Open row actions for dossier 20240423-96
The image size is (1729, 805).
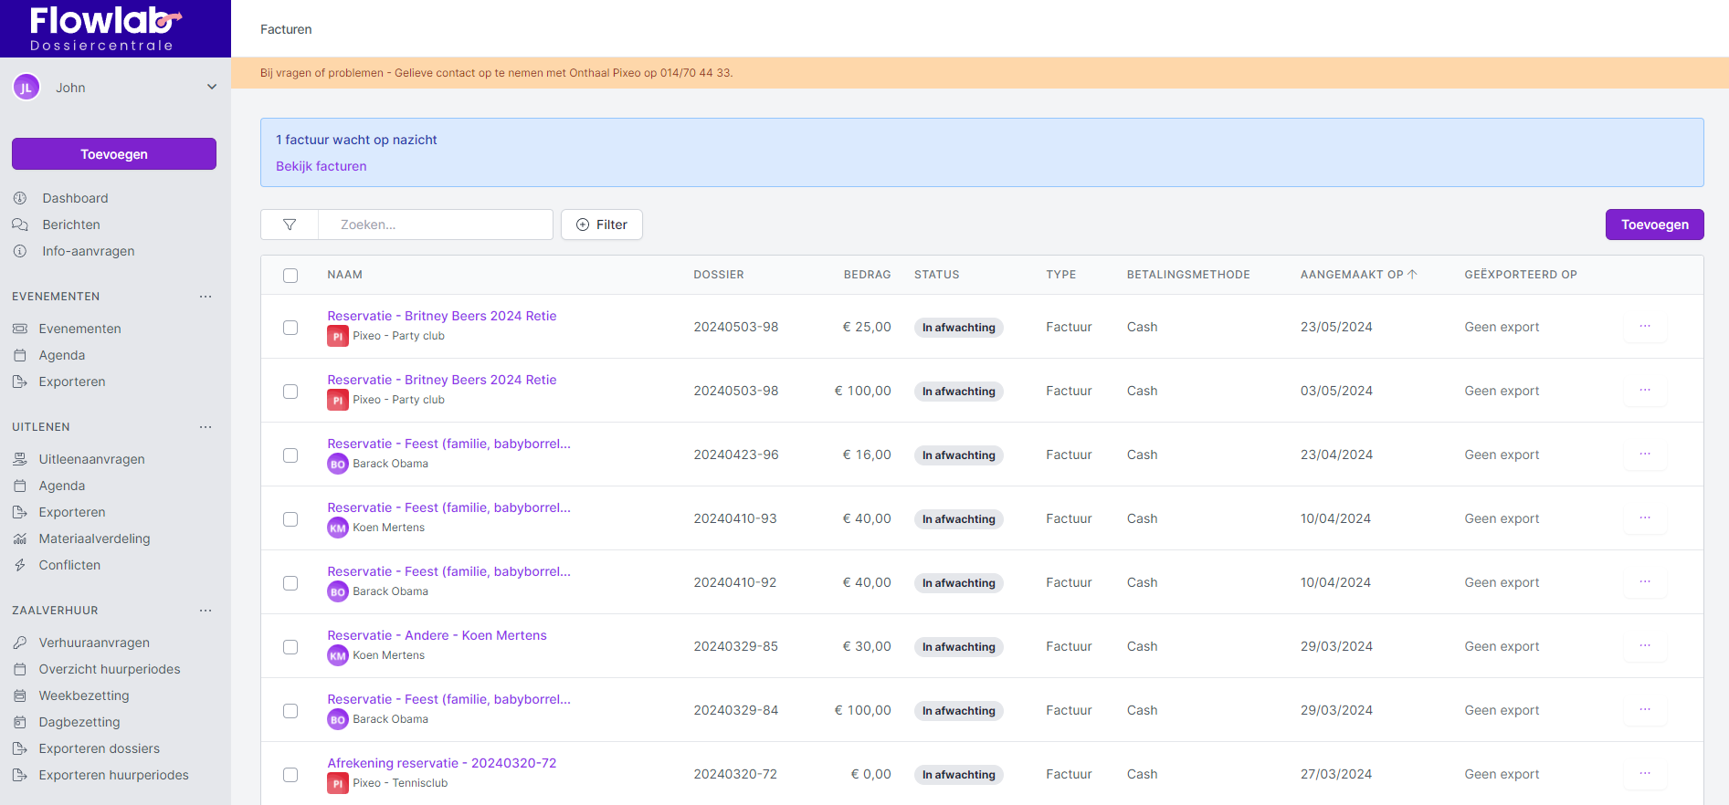coord(1644,455)
